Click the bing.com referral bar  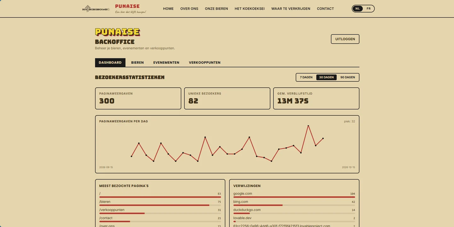coord(294,205)
